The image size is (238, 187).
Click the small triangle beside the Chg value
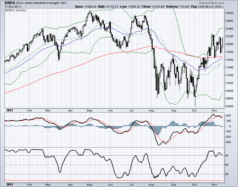pos(223,7)
